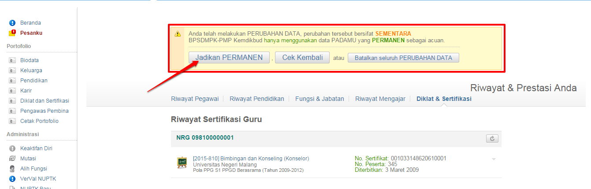Viewport: 591px width, 189px height.
Task: Click the Diterbitkan 3 Maret 2009 text
Action: [387, 170]
